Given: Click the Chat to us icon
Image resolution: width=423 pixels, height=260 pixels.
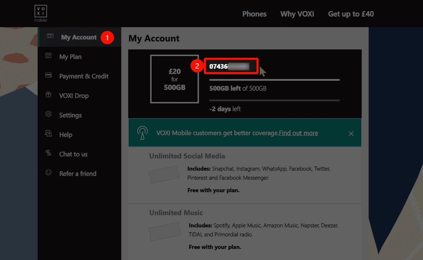Looking at the screenshot, I should point(48,153).
